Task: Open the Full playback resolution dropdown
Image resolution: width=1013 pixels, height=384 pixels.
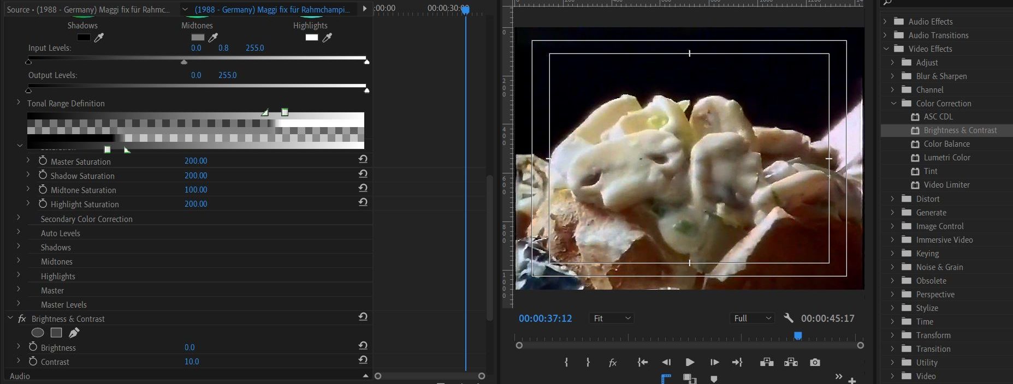Action: pyautogui.click(x=753, y=318)
